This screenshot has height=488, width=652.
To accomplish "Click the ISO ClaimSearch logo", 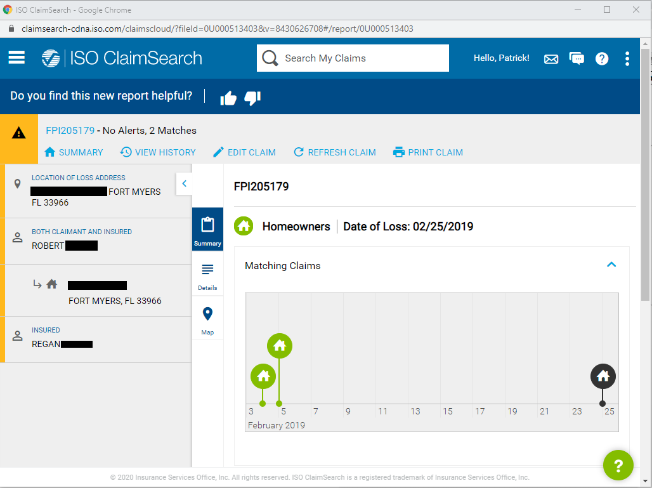I will click(122, 58).
